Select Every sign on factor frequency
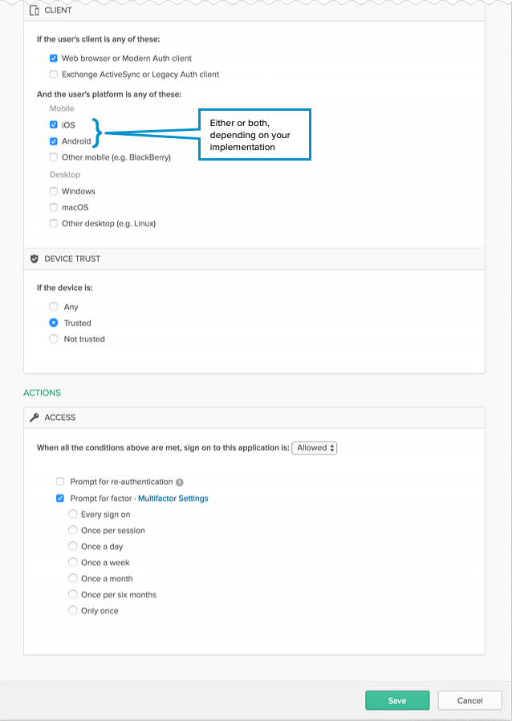Image resolution: width=512 pixels, height=721 pixels. tap(73, 515)
